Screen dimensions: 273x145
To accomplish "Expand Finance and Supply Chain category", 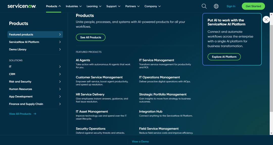I will (x=35, y=104).
